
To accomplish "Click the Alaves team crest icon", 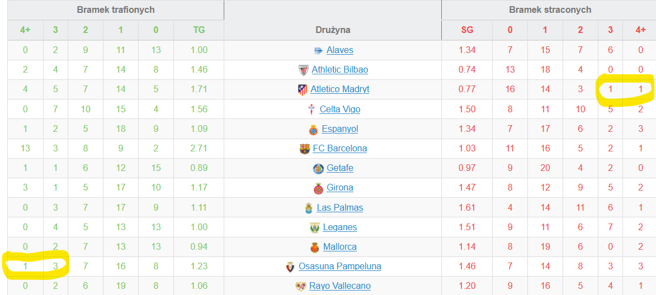I will point(318,50).
